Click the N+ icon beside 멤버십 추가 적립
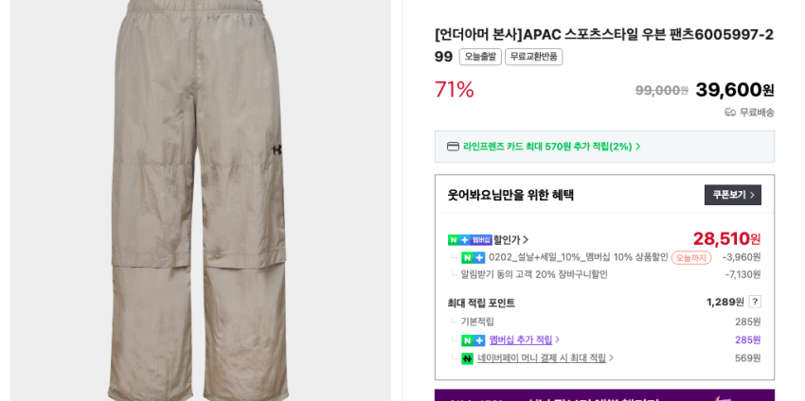 coord(473,340)
